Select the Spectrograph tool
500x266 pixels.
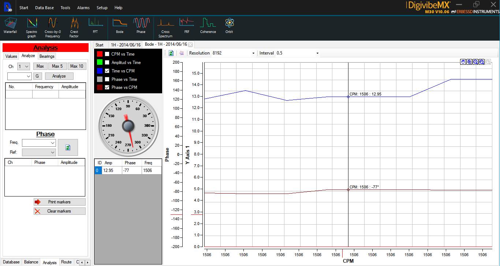(x=31, y=25)
